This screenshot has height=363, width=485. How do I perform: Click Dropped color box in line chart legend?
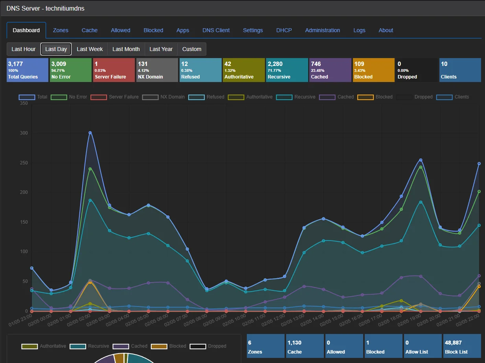tap(404, 97)
